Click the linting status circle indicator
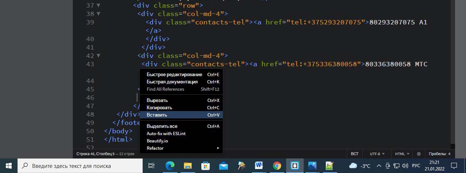This screenshot has height=173, width=466. [419, 154]
